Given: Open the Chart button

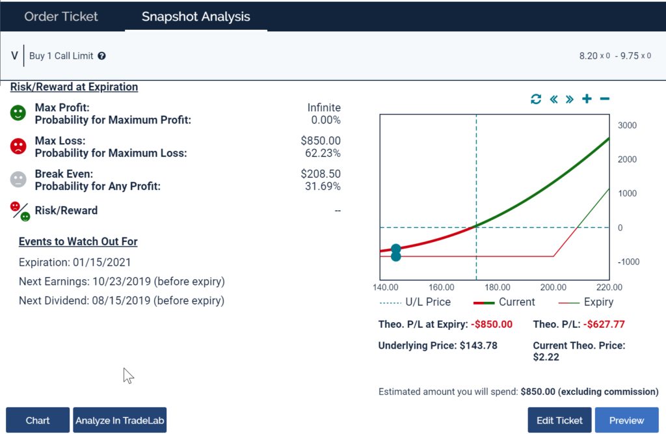Looking at the screenshot, I should click(38, 420).
